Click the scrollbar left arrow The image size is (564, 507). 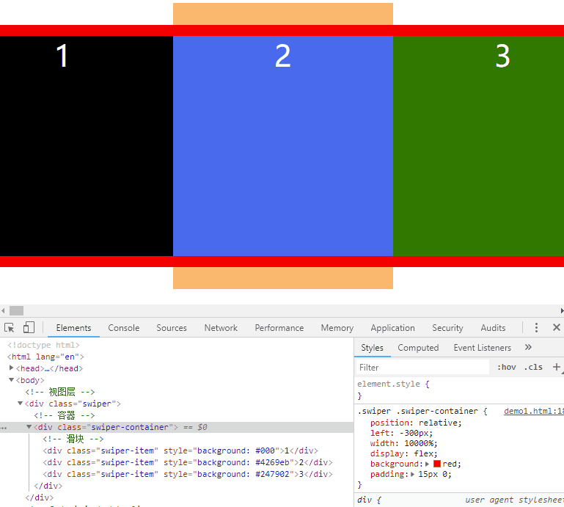[x=3, y=310]
